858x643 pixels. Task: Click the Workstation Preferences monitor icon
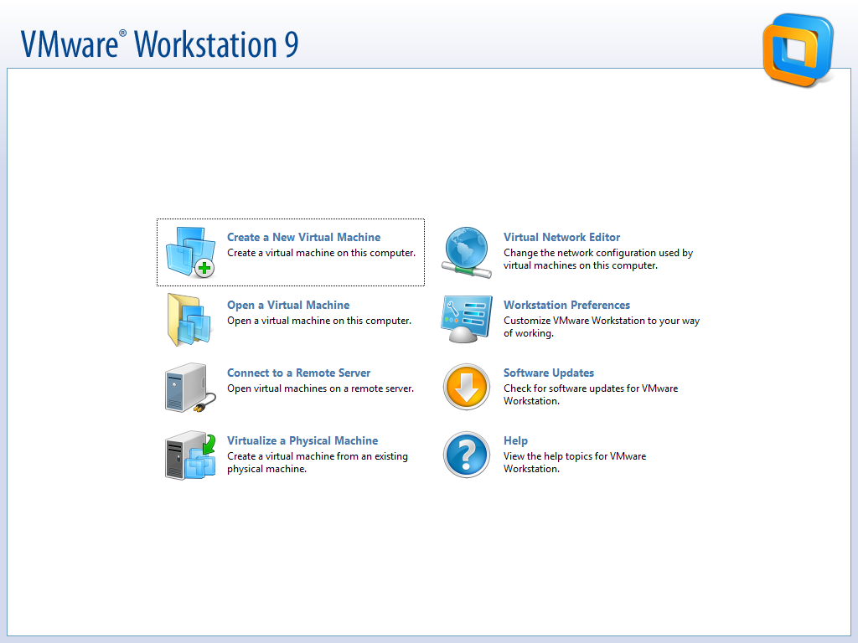467,320
